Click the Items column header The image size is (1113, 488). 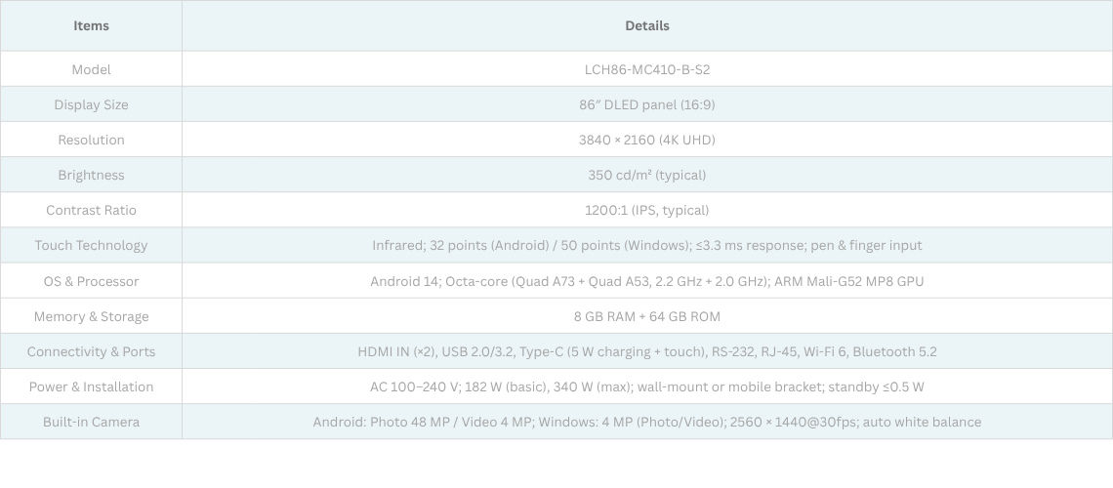click(x=91, y=26)
